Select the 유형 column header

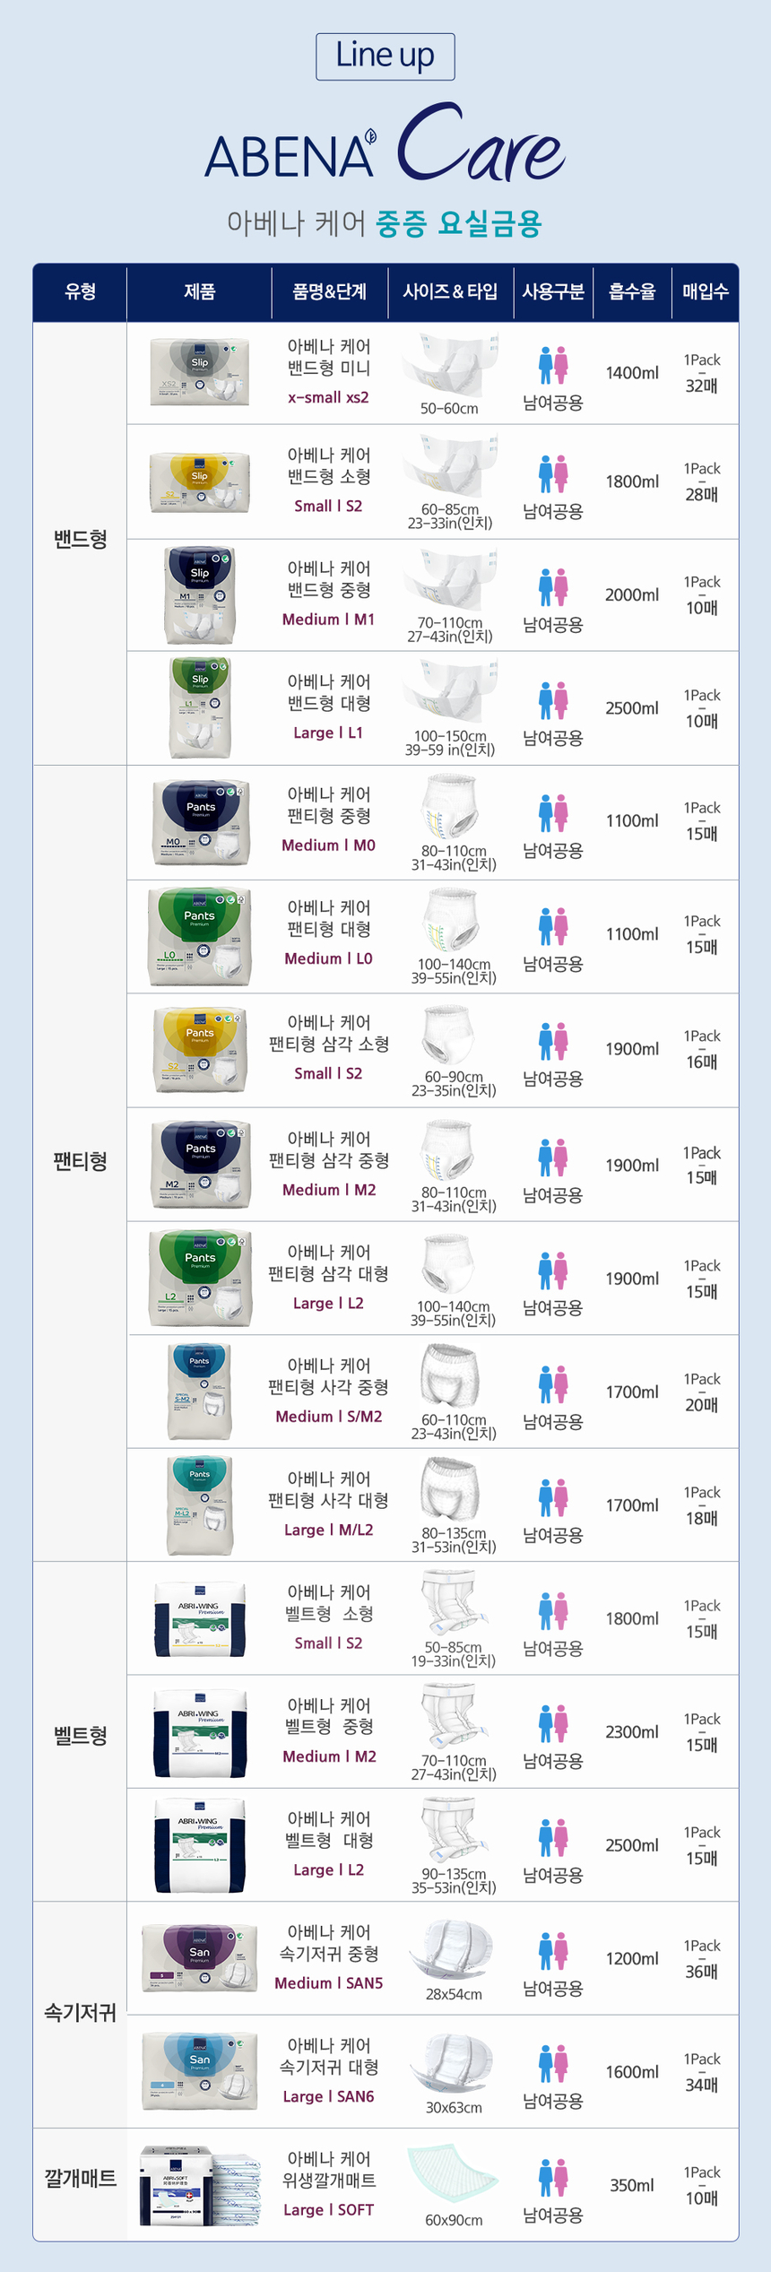click(80, 291)
